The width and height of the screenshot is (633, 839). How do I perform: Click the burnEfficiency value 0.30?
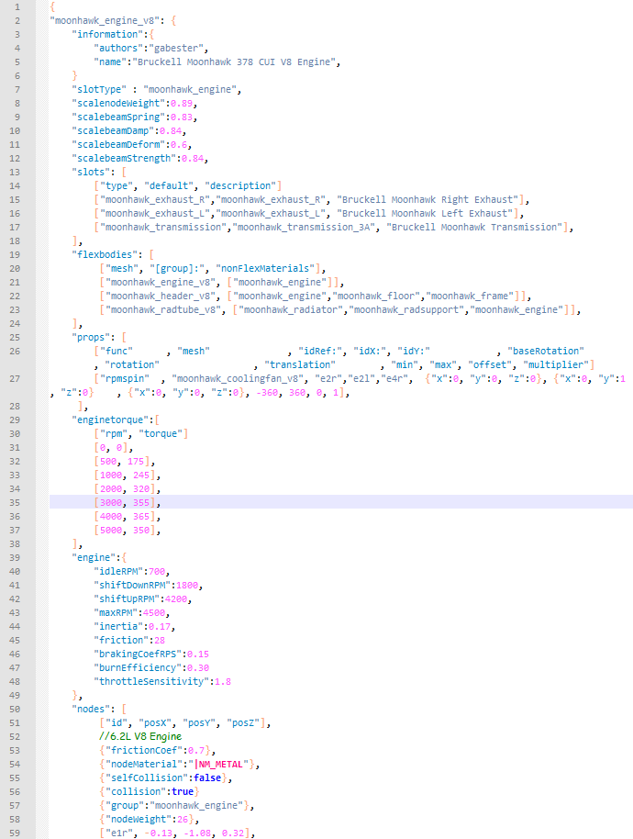coord(198,667)
